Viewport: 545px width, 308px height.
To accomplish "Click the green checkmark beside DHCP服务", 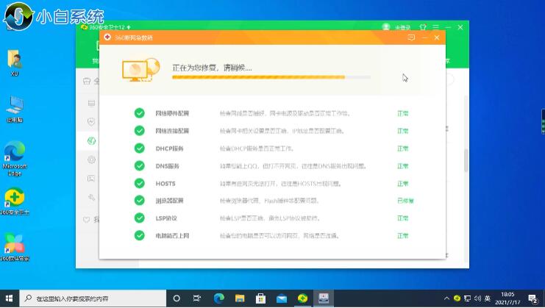I will point(139,148).
